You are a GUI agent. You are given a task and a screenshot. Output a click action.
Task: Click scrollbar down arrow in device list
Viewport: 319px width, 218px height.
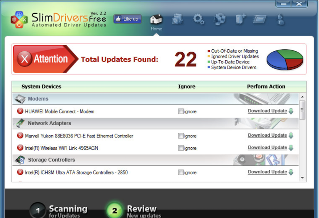[302, 178]
